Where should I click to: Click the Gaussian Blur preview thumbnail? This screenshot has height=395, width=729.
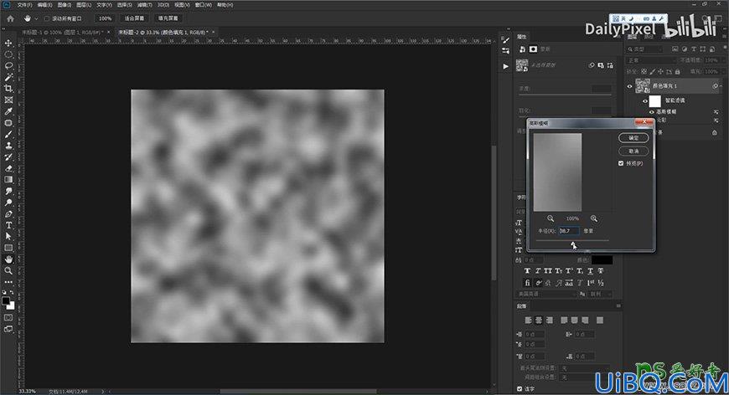(x=557, y=172)
